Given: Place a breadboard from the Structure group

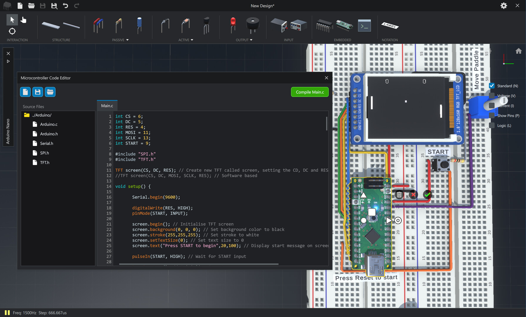Looking at the screenshot, I should (50, 25).
